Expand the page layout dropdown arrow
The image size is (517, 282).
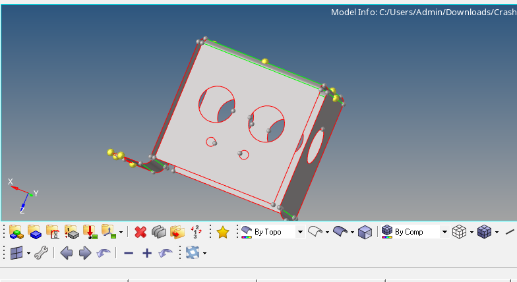[29, 253]
